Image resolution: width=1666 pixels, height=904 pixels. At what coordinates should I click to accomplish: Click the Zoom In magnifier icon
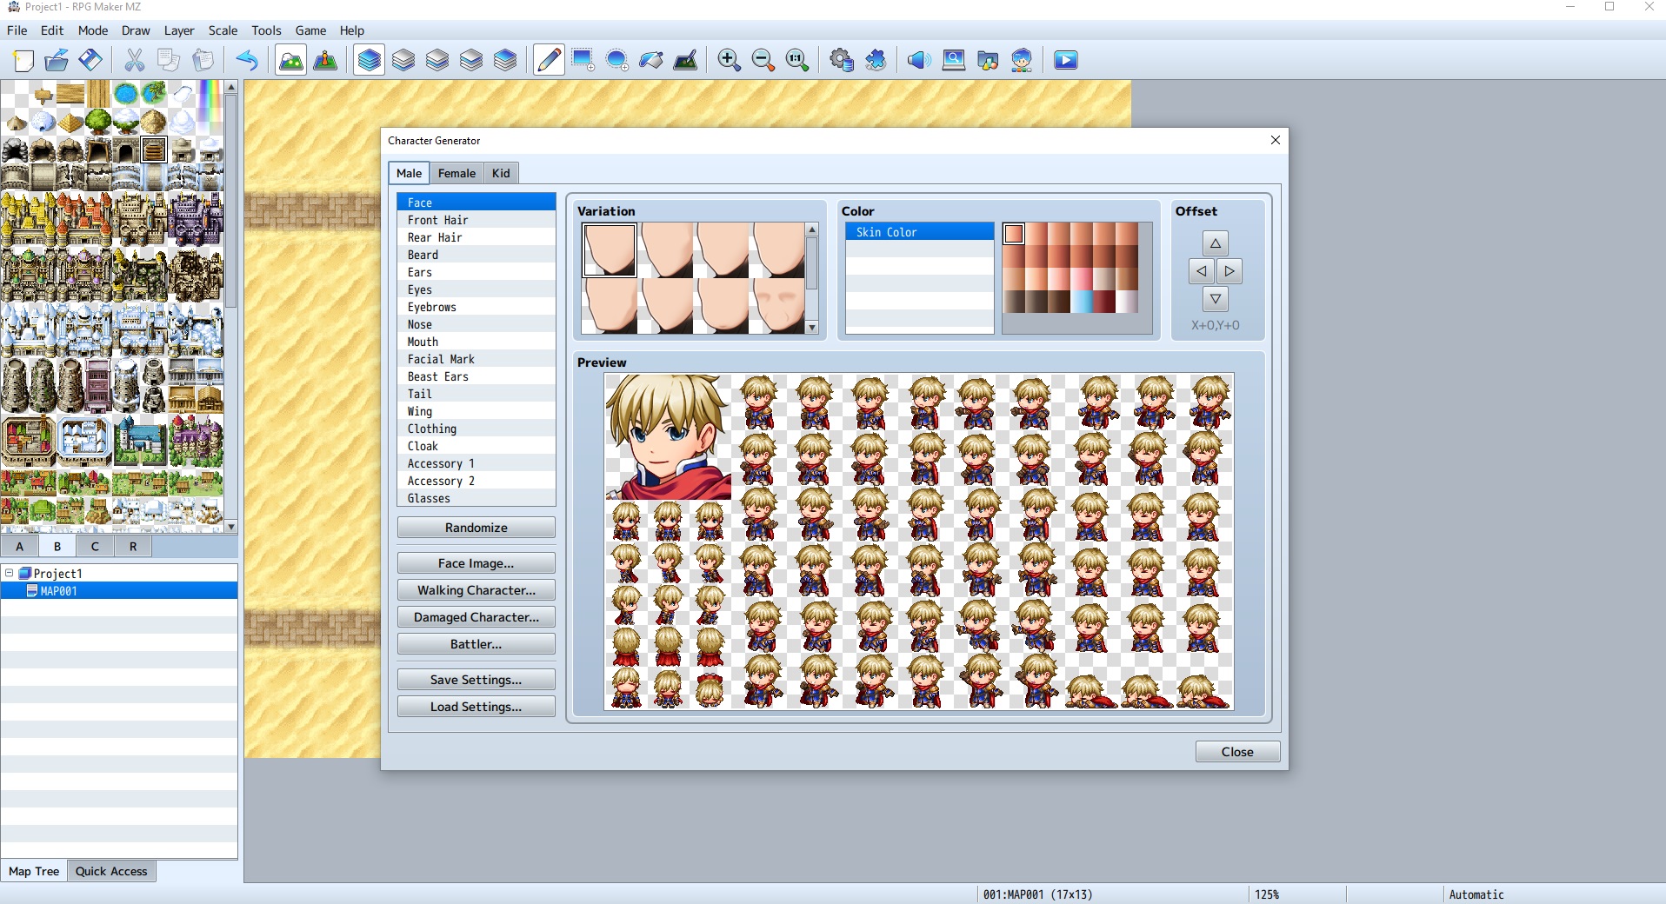(x=729, y=60)
